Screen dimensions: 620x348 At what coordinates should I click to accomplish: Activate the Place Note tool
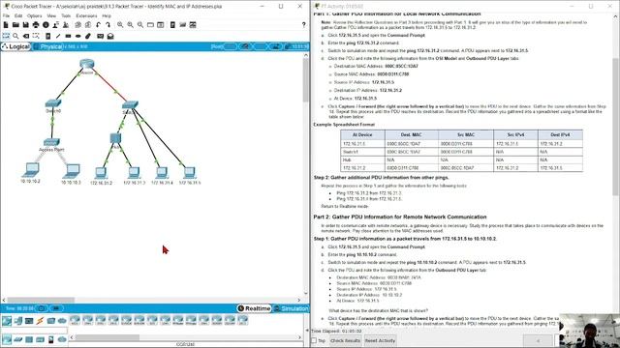tap(47, 36)
